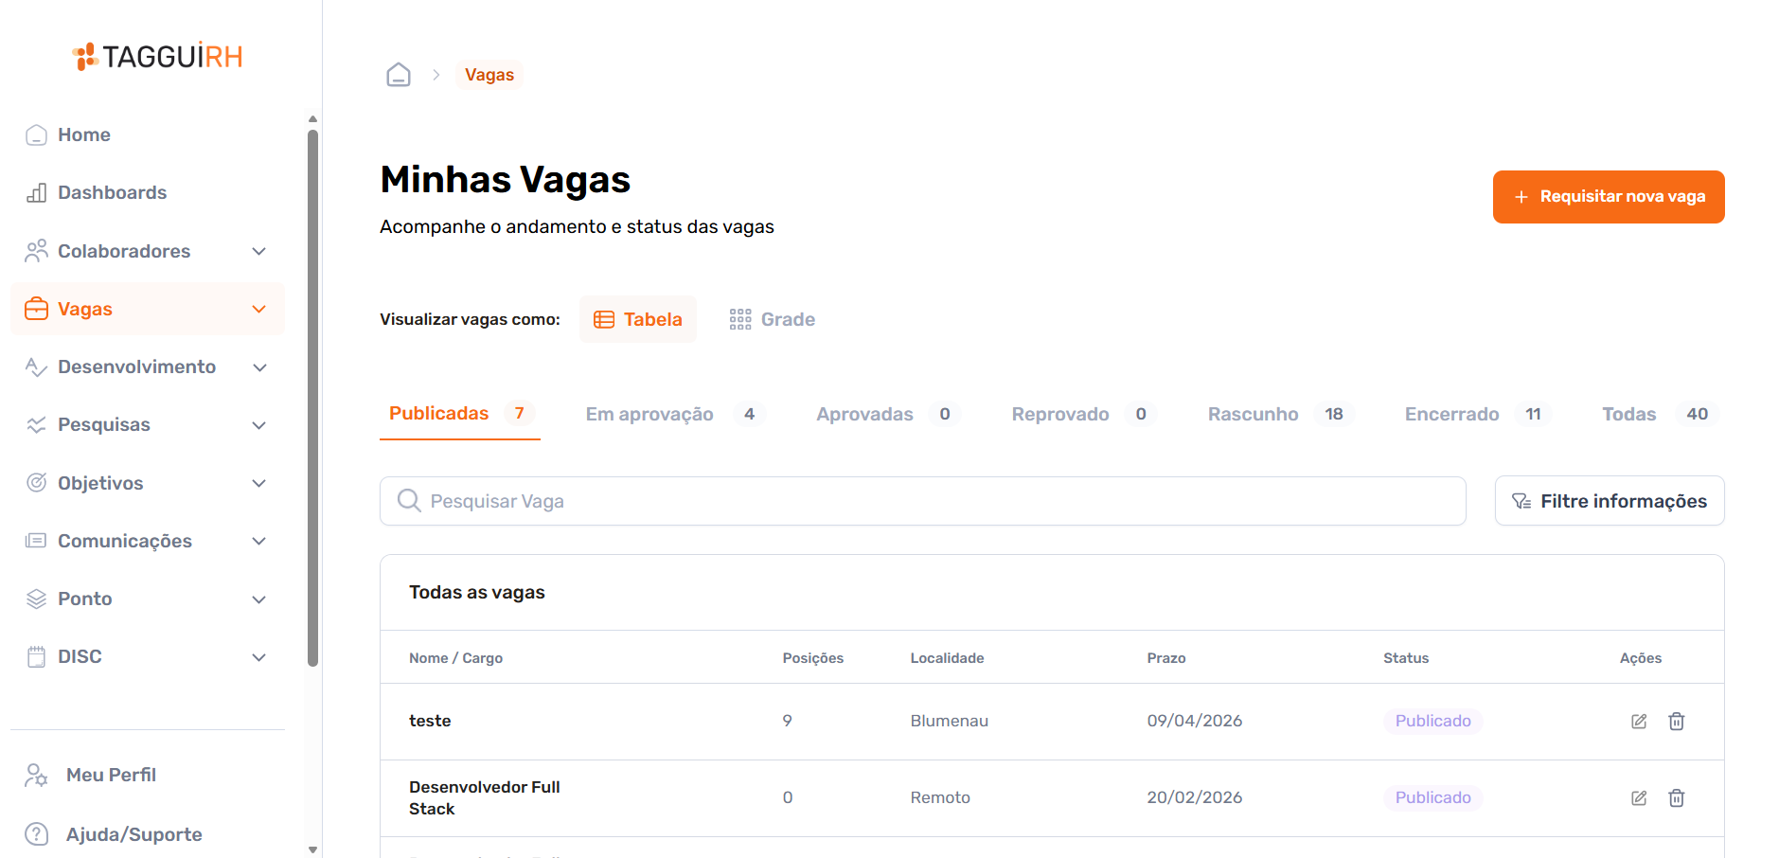Open the Rascunho tab
The height and width of the screenshot is (858, 1779).
tap(1281, 414)
